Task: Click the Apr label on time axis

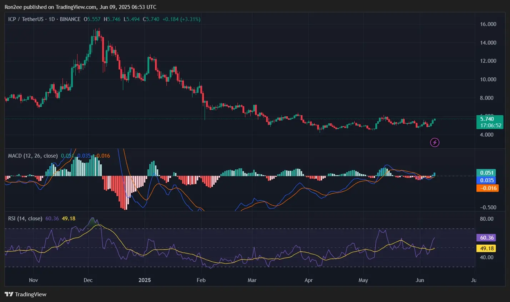Action: [309, 280]
